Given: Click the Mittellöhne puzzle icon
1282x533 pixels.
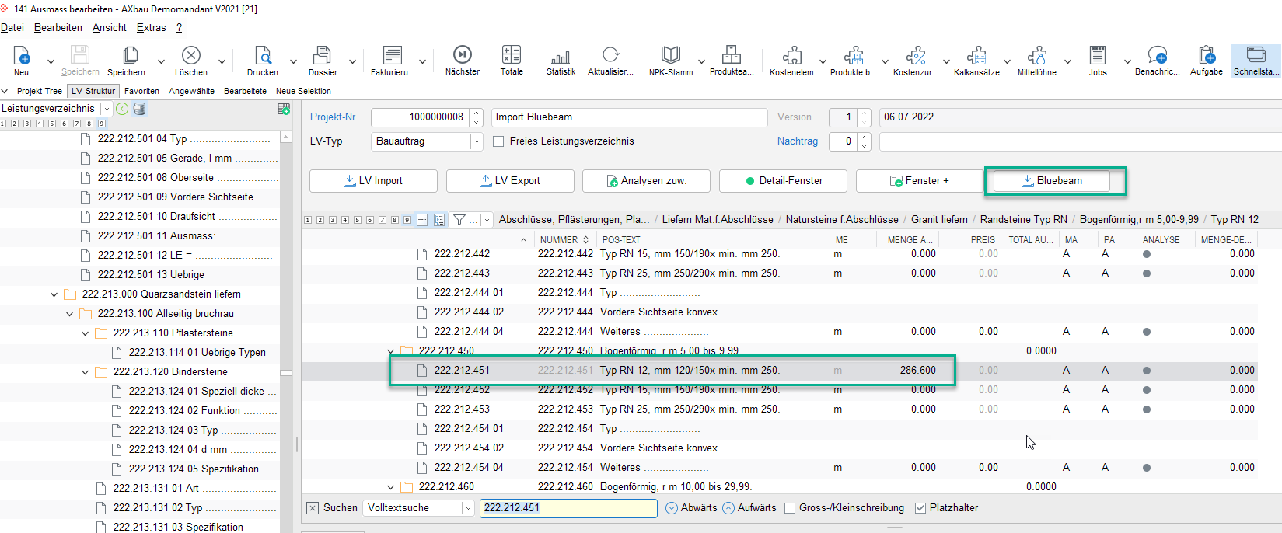Looking at the screenshot, I should 1037,55.
